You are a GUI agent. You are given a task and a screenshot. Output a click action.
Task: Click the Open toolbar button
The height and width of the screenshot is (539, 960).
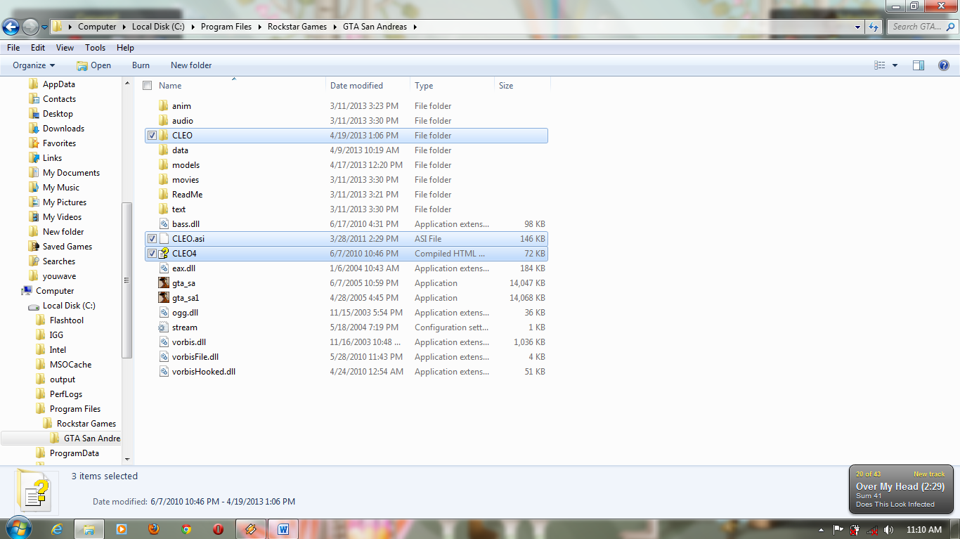[x=93, y=65]
